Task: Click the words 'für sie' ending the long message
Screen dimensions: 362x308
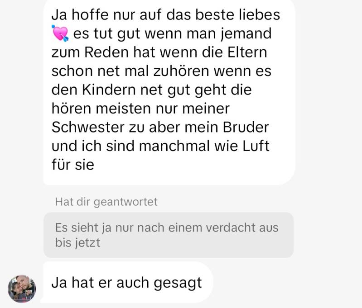Action: (x=73, y=165)
